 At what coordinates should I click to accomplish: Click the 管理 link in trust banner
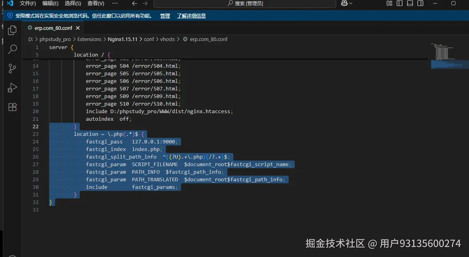coord(165,16)
